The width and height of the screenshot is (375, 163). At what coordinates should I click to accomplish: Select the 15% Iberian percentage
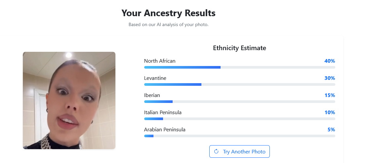click(x=330, y=95)
